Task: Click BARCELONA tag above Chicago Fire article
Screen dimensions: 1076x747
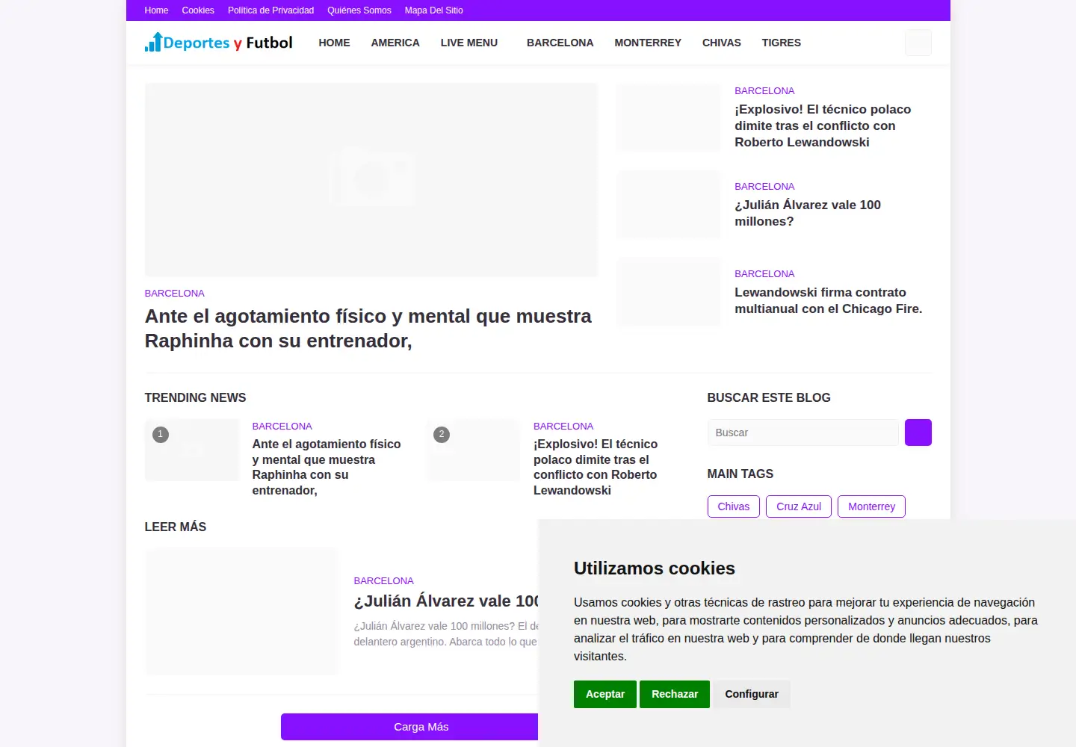Action: [x=764, y=274]
